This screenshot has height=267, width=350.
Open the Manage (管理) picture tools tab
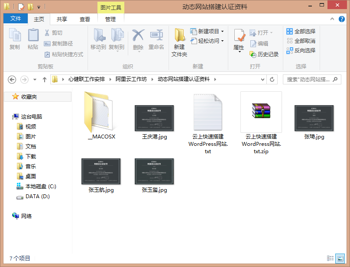[110, 19]
